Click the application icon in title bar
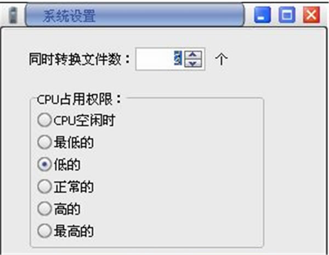The image size is (329, 255). pyautogui.click(x=13, y=15)
